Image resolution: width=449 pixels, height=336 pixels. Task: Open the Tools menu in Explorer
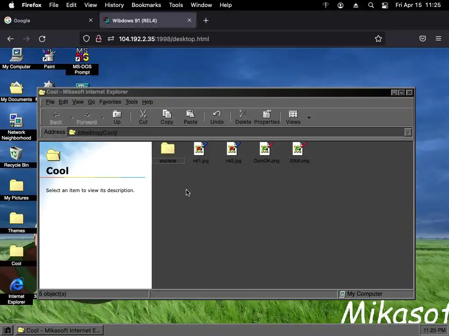click(132, 102)
